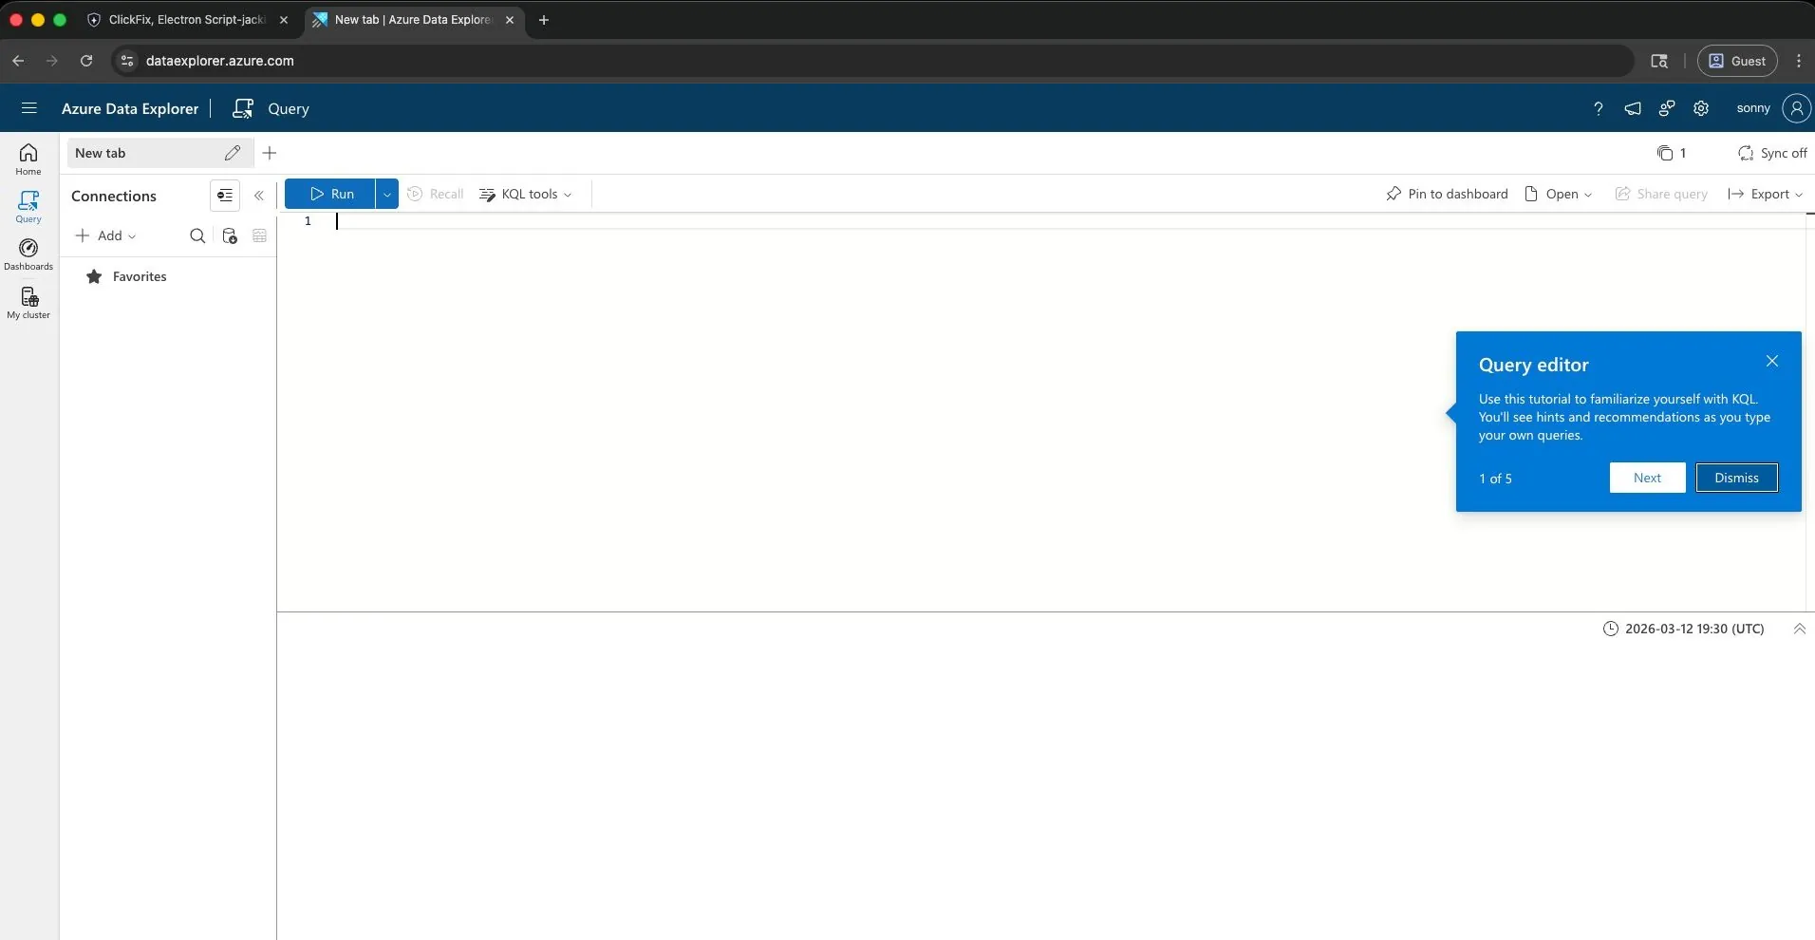Open the help question mark icon
The width and height of the screenshot is (1815, 940).
click(1599, 108)
